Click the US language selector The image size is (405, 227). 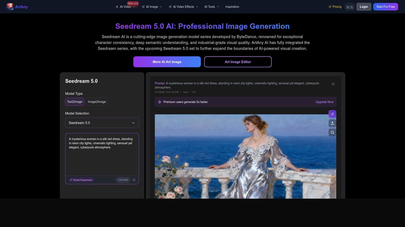tap(350, 6)
